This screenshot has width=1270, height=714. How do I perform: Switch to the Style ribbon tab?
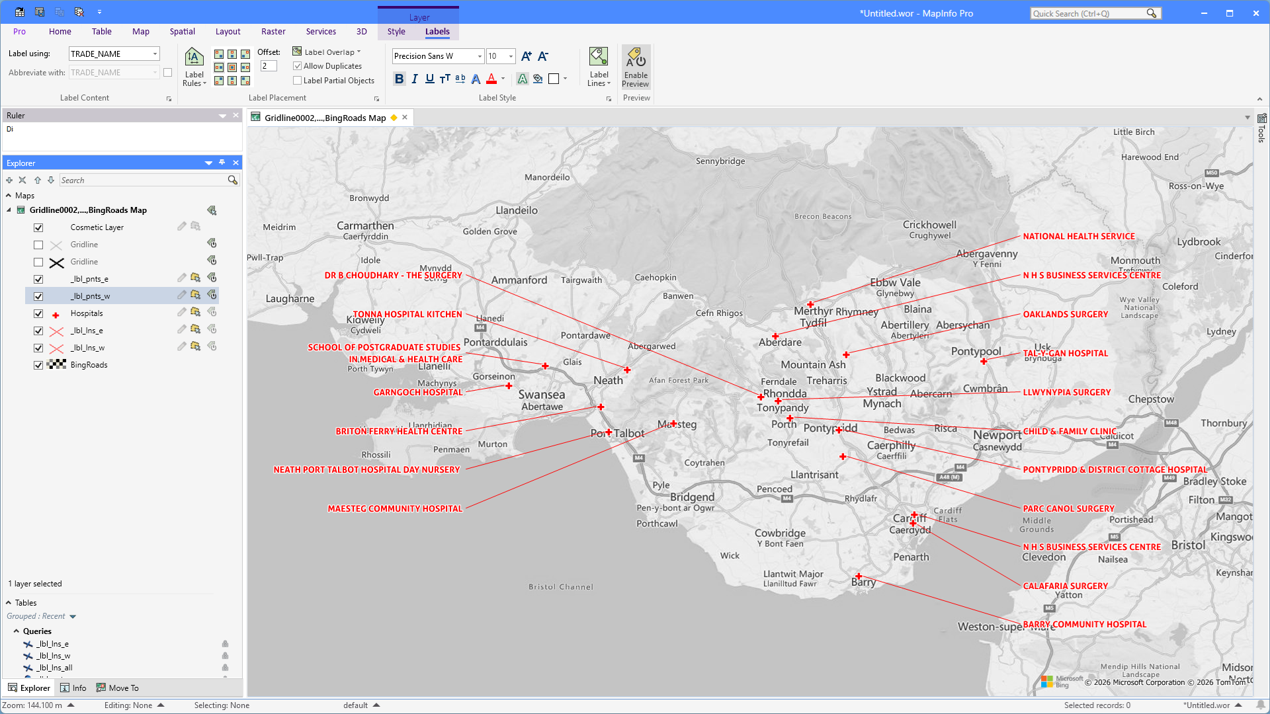pyautogui.click(x=396, y=32)
